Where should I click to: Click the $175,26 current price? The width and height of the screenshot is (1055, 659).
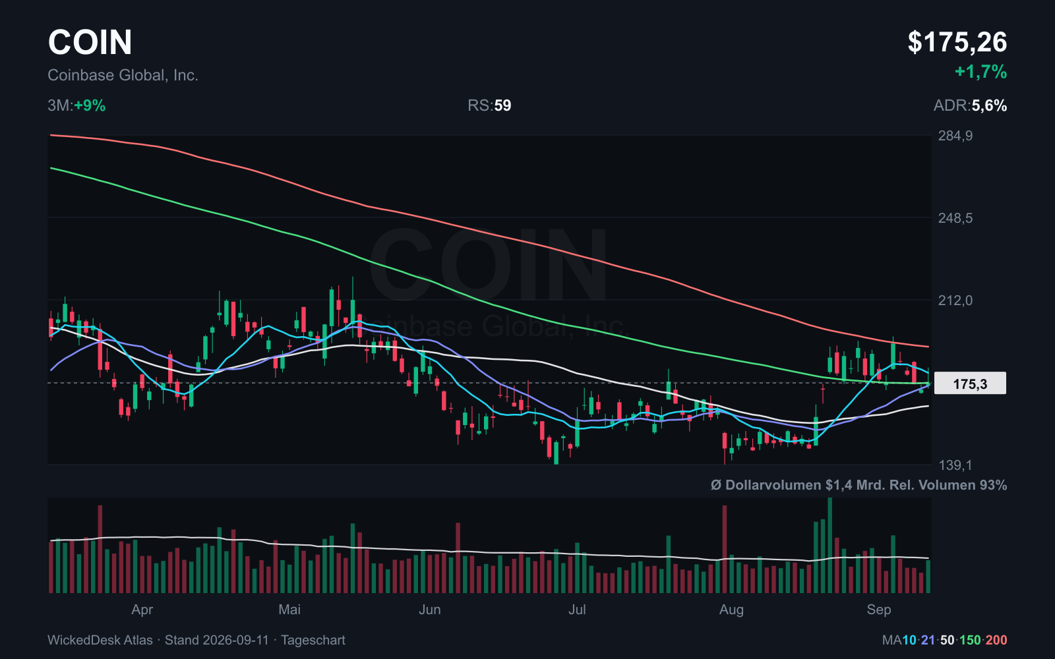click(x=957, y=42)
